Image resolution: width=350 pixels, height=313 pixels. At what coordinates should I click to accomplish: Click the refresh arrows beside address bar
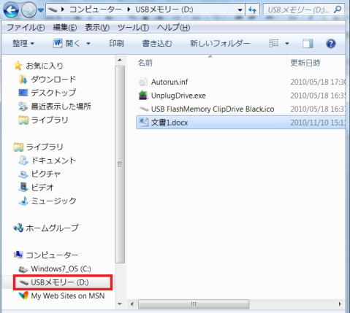pyautogui.click(x=252, y=10)
